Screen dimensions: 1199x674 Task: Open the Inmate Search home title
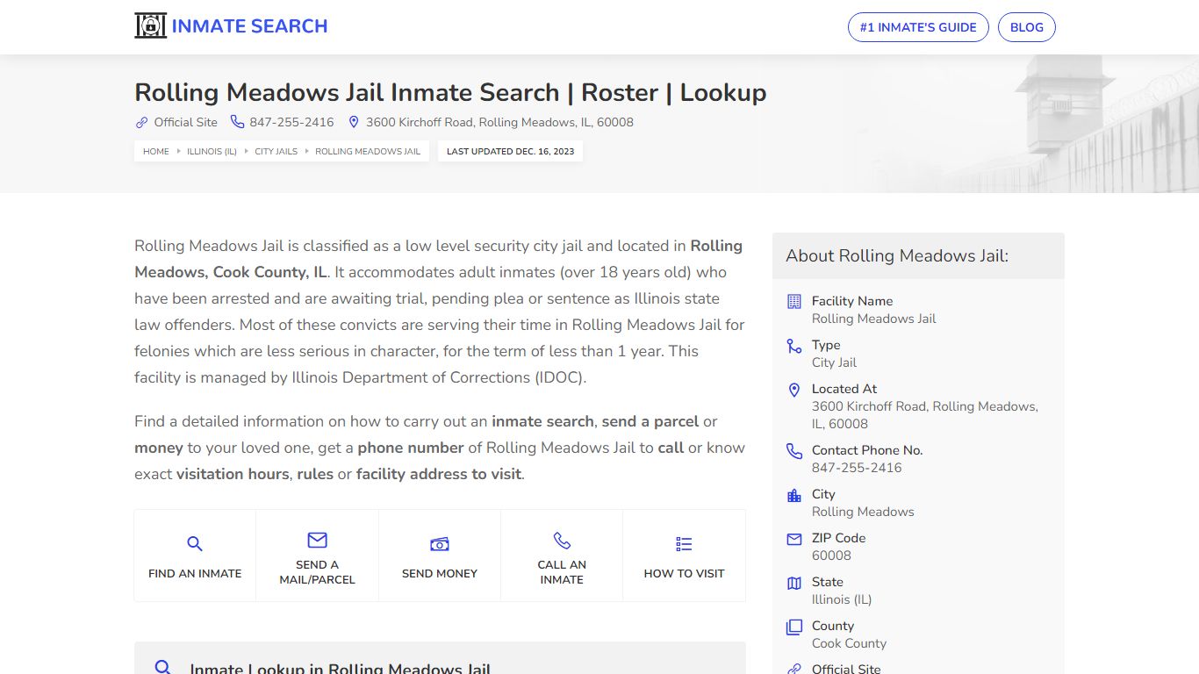[249, 26]
